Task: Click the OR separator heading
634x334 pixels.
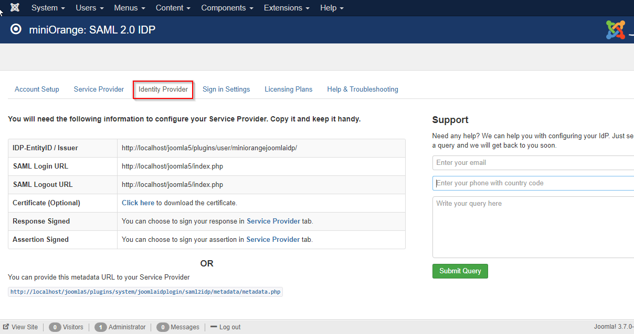Action: click(207, 263)
